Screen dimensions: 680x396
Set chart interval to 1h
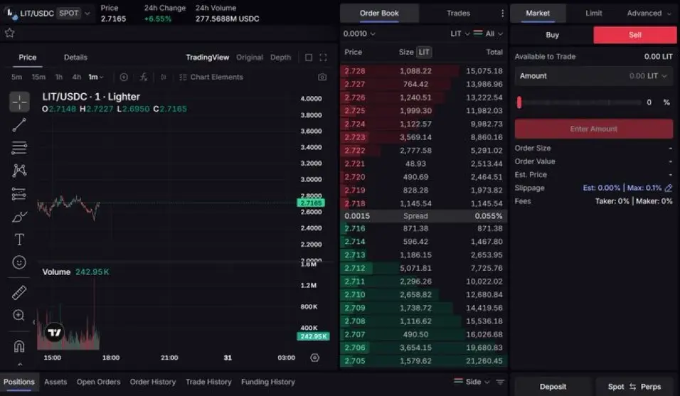[x=58, y=77]
